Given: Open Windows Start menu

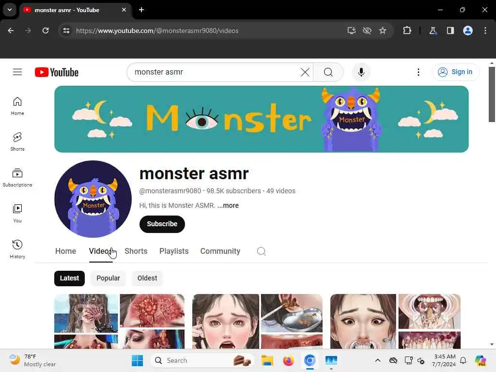Looking at the screenshot, I should tap(137, 360).
